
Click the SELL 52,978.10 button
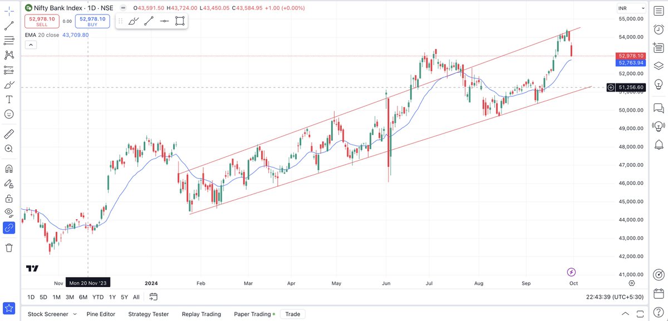[x=42, y=21]
